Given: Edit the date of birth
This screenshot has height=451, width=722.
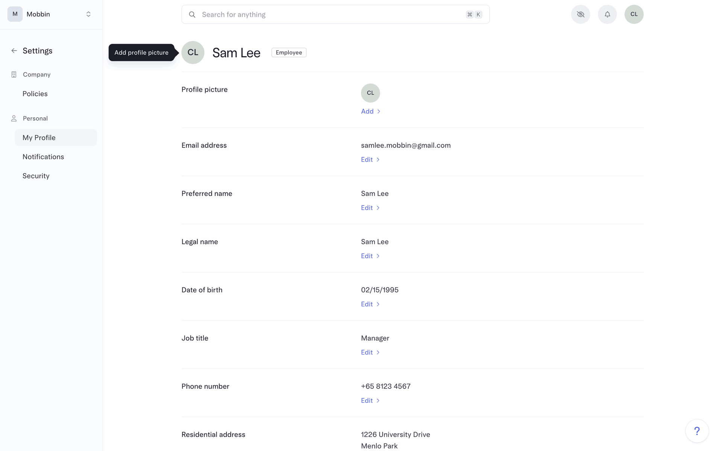Looking at the screenshot, I should pyautogui.click(x=370, y=304).
